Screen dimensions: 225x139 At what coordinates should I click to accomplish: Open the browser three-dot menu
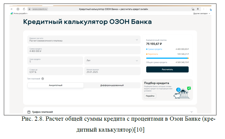(204, 9)
